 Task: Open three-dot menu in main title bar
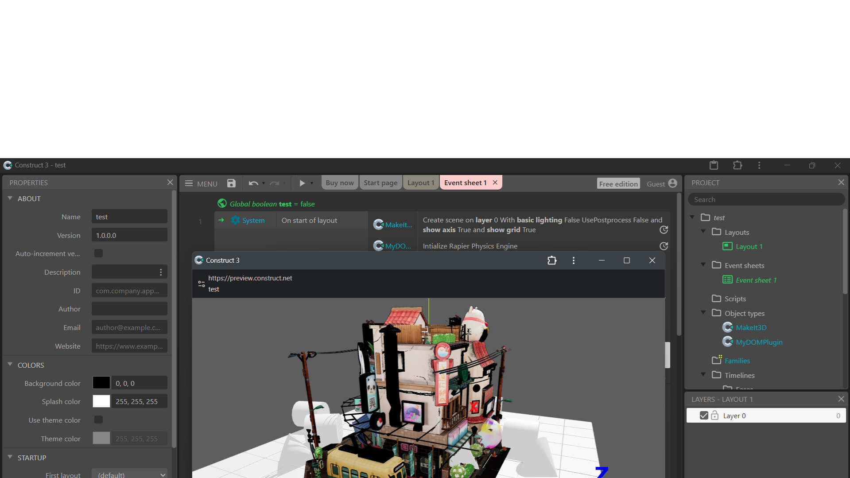(759, 165)
